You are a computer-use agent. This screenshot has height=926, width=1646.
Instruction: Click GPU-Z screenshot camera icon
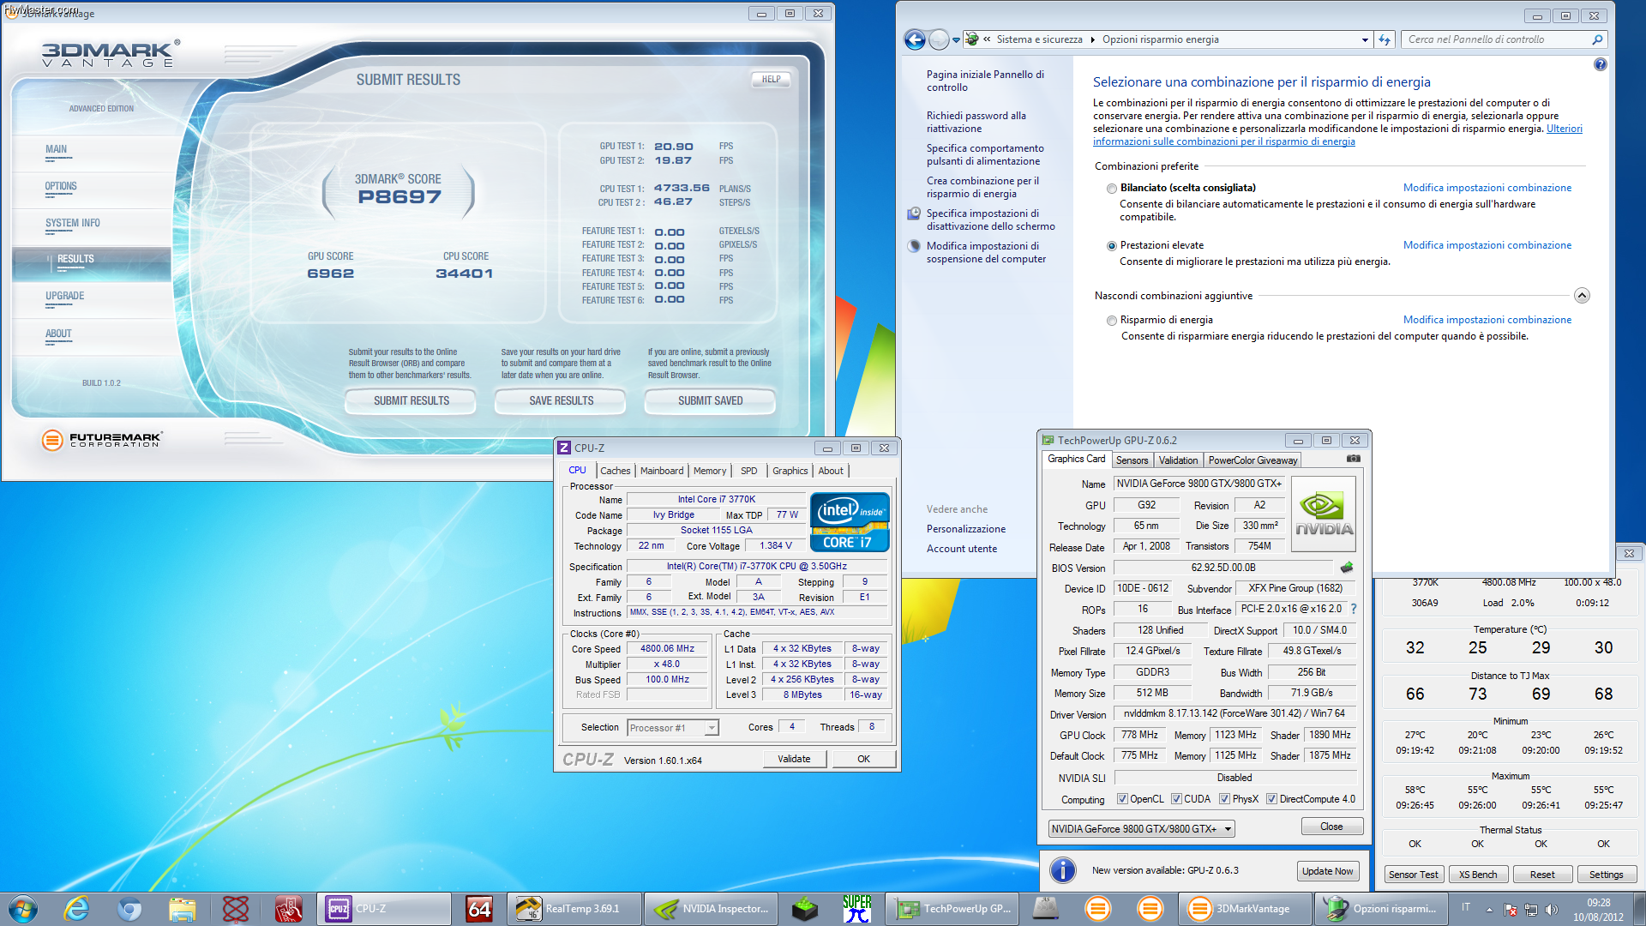click(1353, 459)
